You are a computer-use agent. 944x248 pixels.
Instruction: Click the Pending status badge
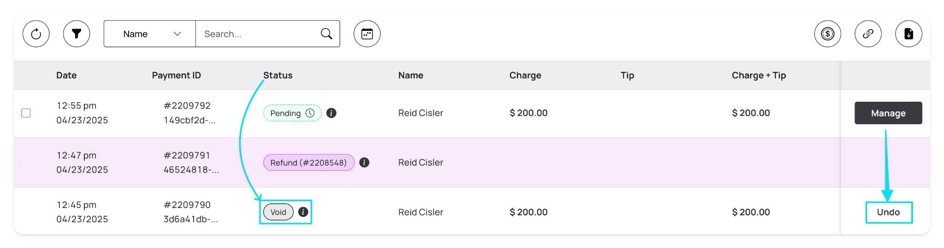coord(292,113)
